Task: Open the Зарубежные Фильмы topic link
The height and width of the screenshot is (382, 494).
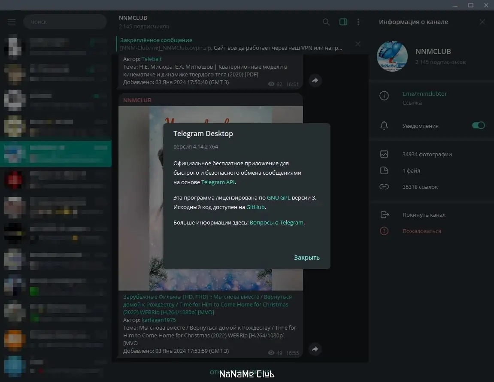Action: (207, 304)
